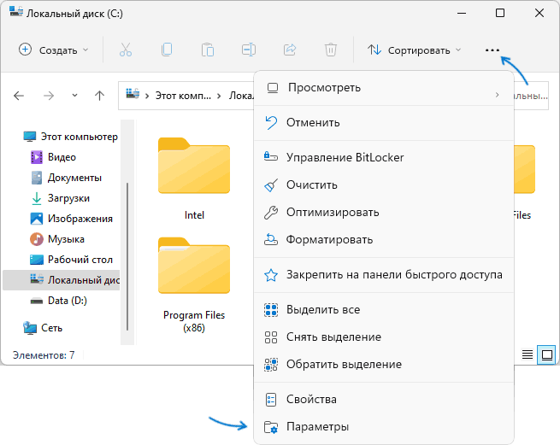
Task: Open Data (D:) drive in sidebar
Action: tap(59, 301)
